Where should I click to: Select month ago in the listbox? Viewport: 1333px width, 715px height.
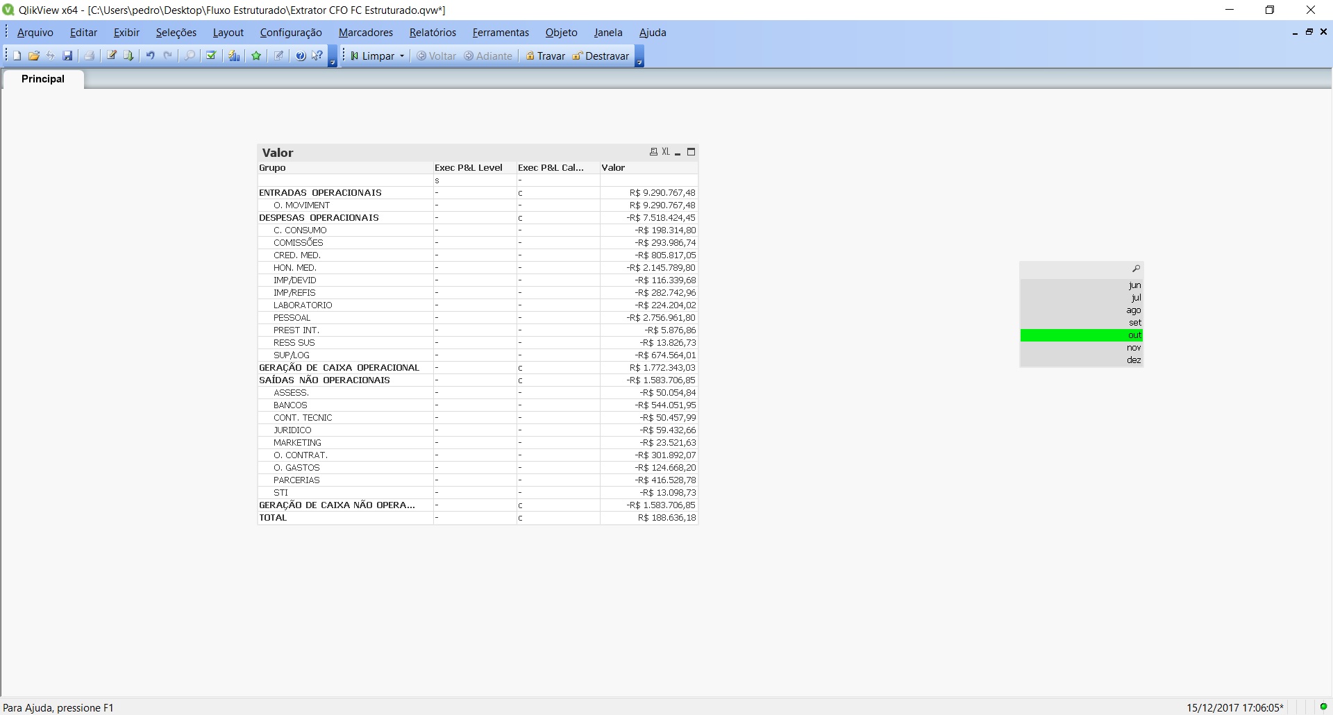click(1082, 310)
